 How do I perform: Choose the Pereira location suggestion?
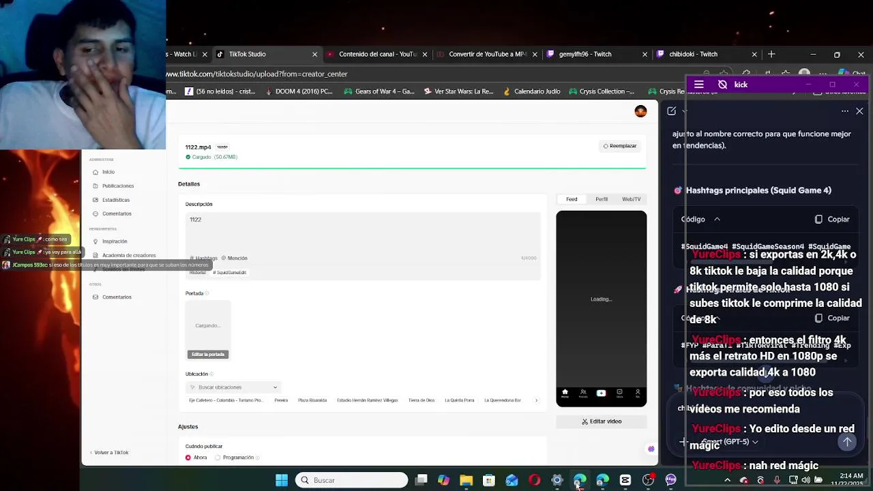pos(281,400)
